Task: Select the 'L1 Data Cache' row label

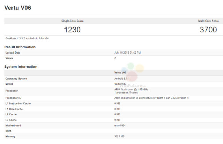Action: point(14,109)
